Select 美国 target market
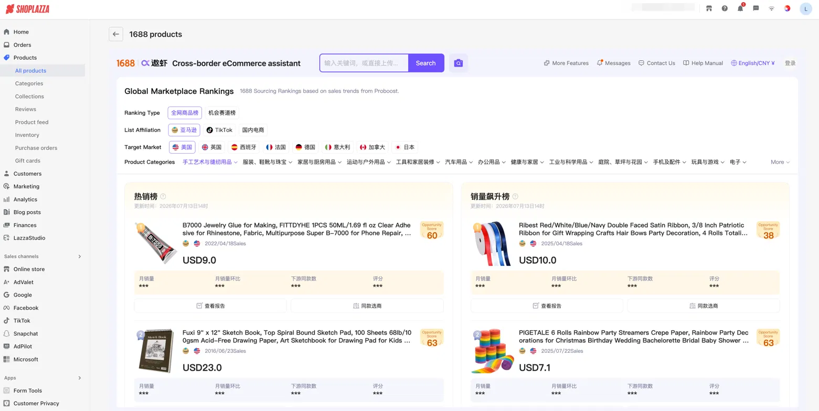This screenshot has width=819, height=411. [182, 147]
